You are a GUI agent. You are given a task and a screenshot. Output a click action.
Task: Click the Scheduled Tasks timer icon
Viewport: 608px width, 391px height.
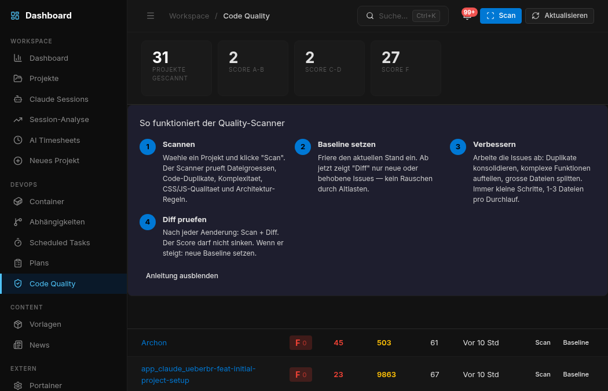[18, 242]
